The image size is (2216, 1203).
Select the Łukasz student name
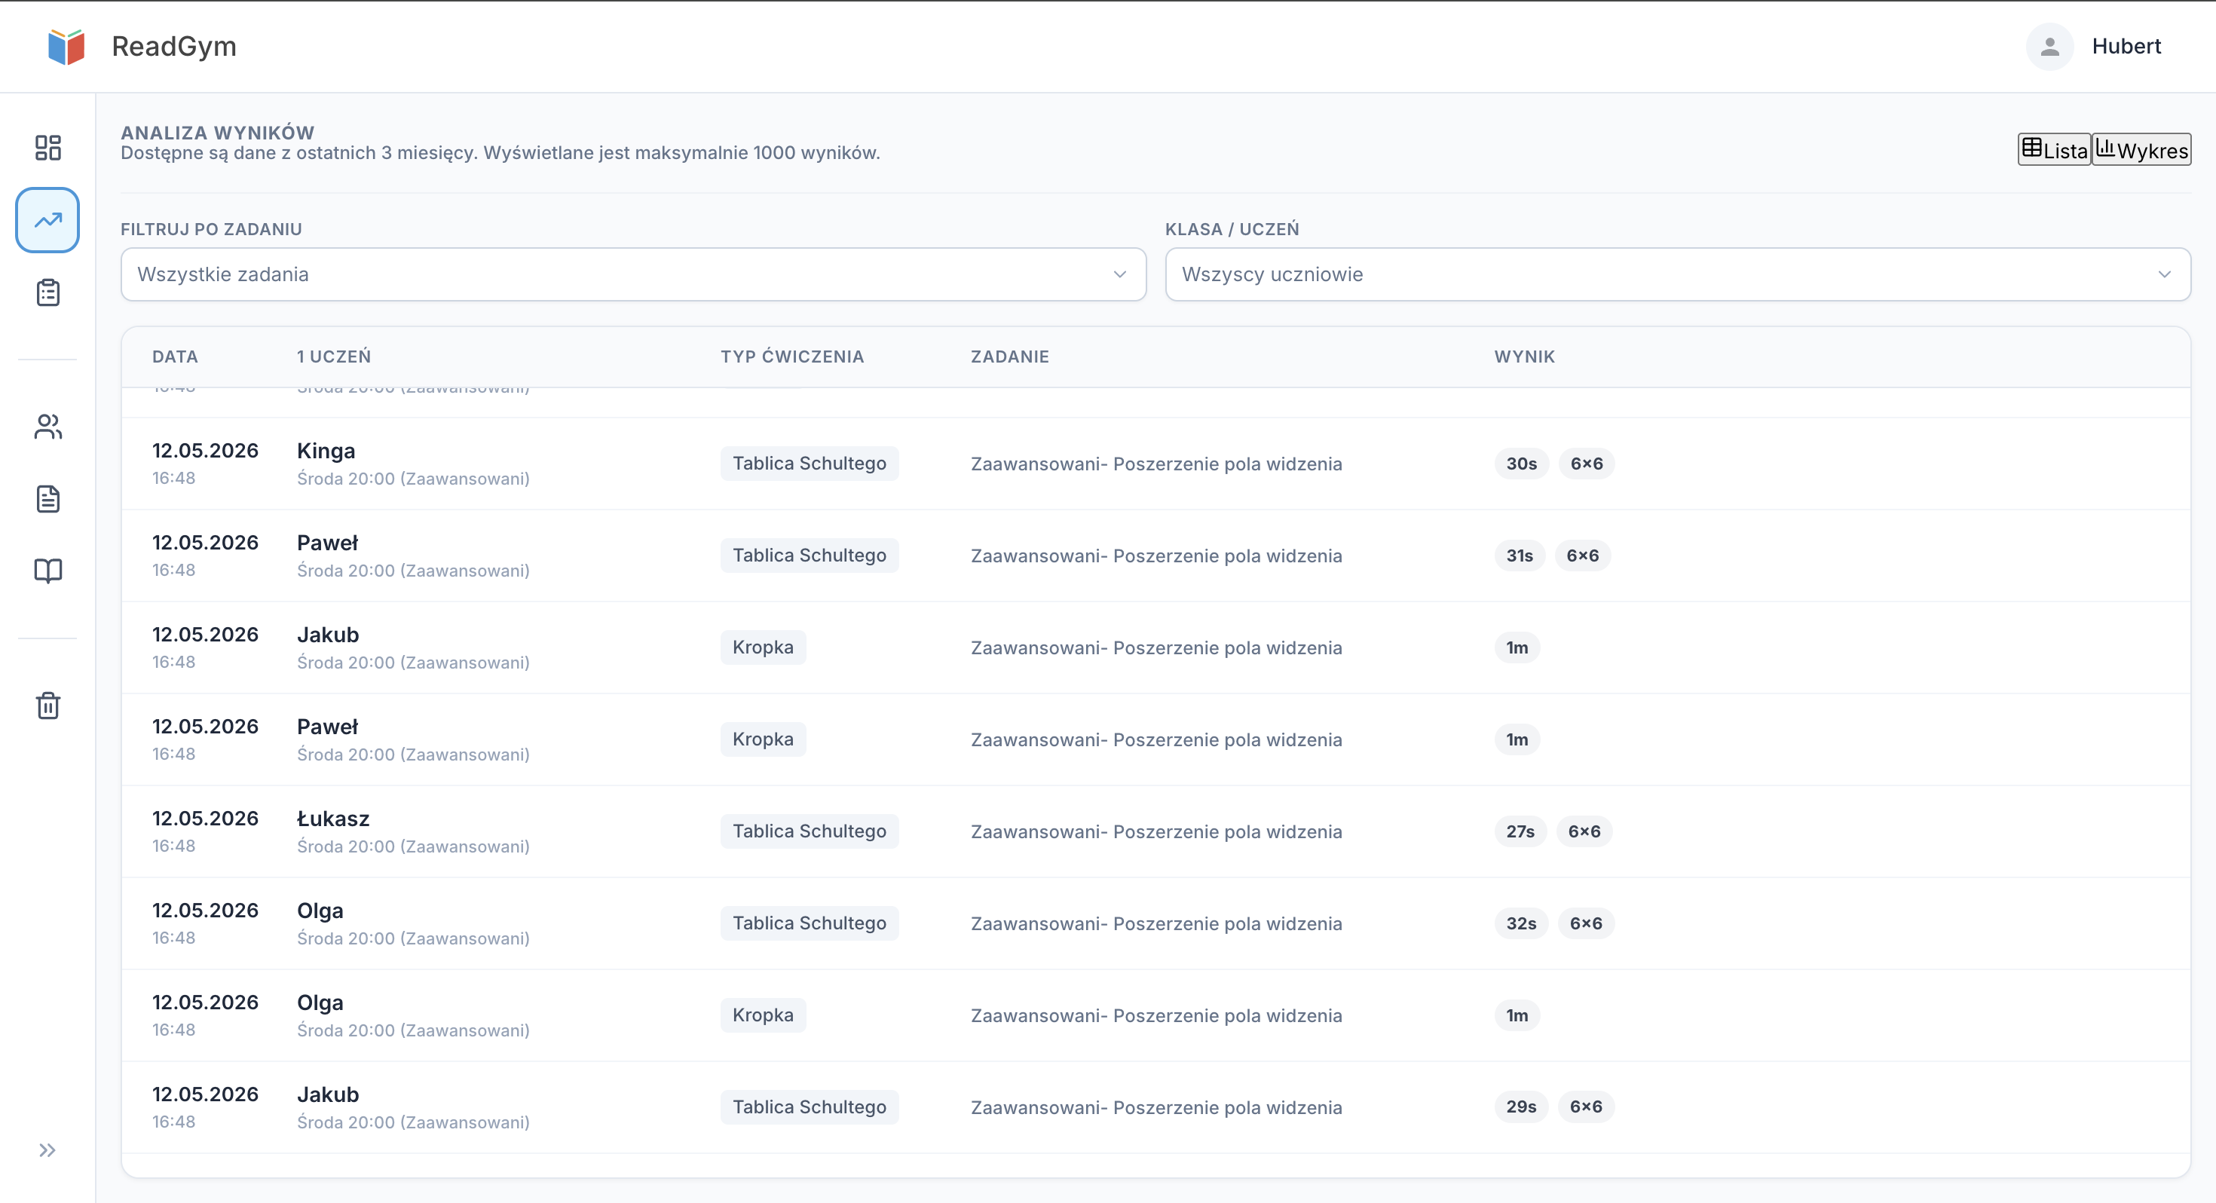click(333, 819)
